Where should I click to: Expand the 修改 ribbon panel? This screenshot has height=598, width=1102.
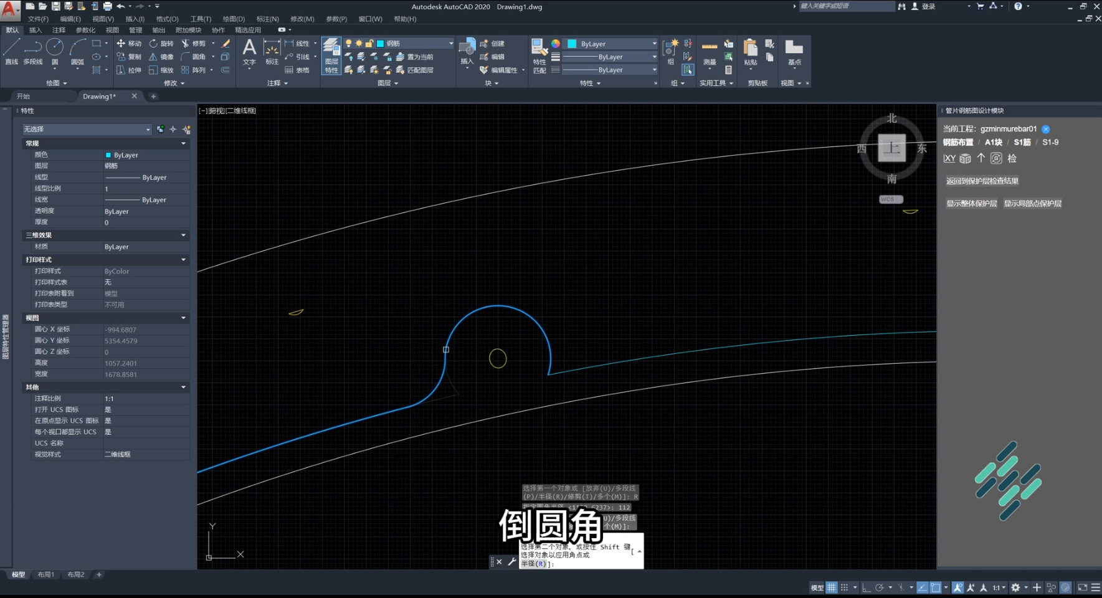pyautogui.click(x=174, y=83)
